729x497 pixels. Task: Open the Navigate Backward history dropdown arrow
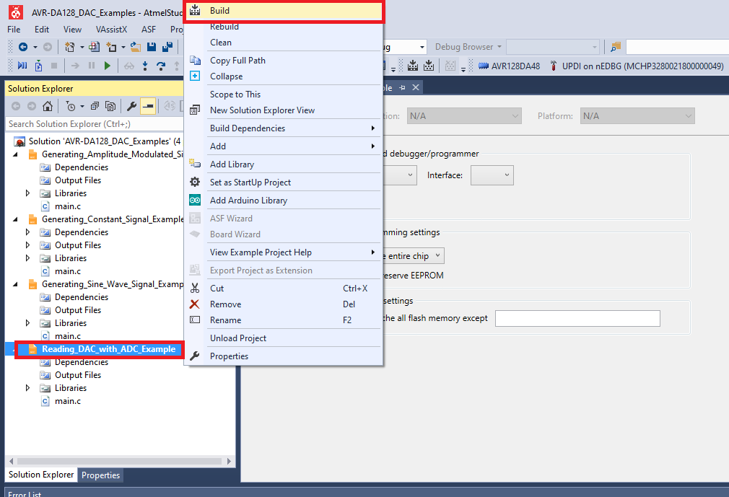[35, 47]
